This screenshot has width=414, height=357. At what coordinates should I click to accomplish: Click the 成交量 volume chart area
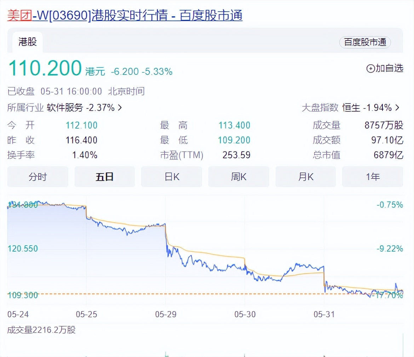click(205, 345)
